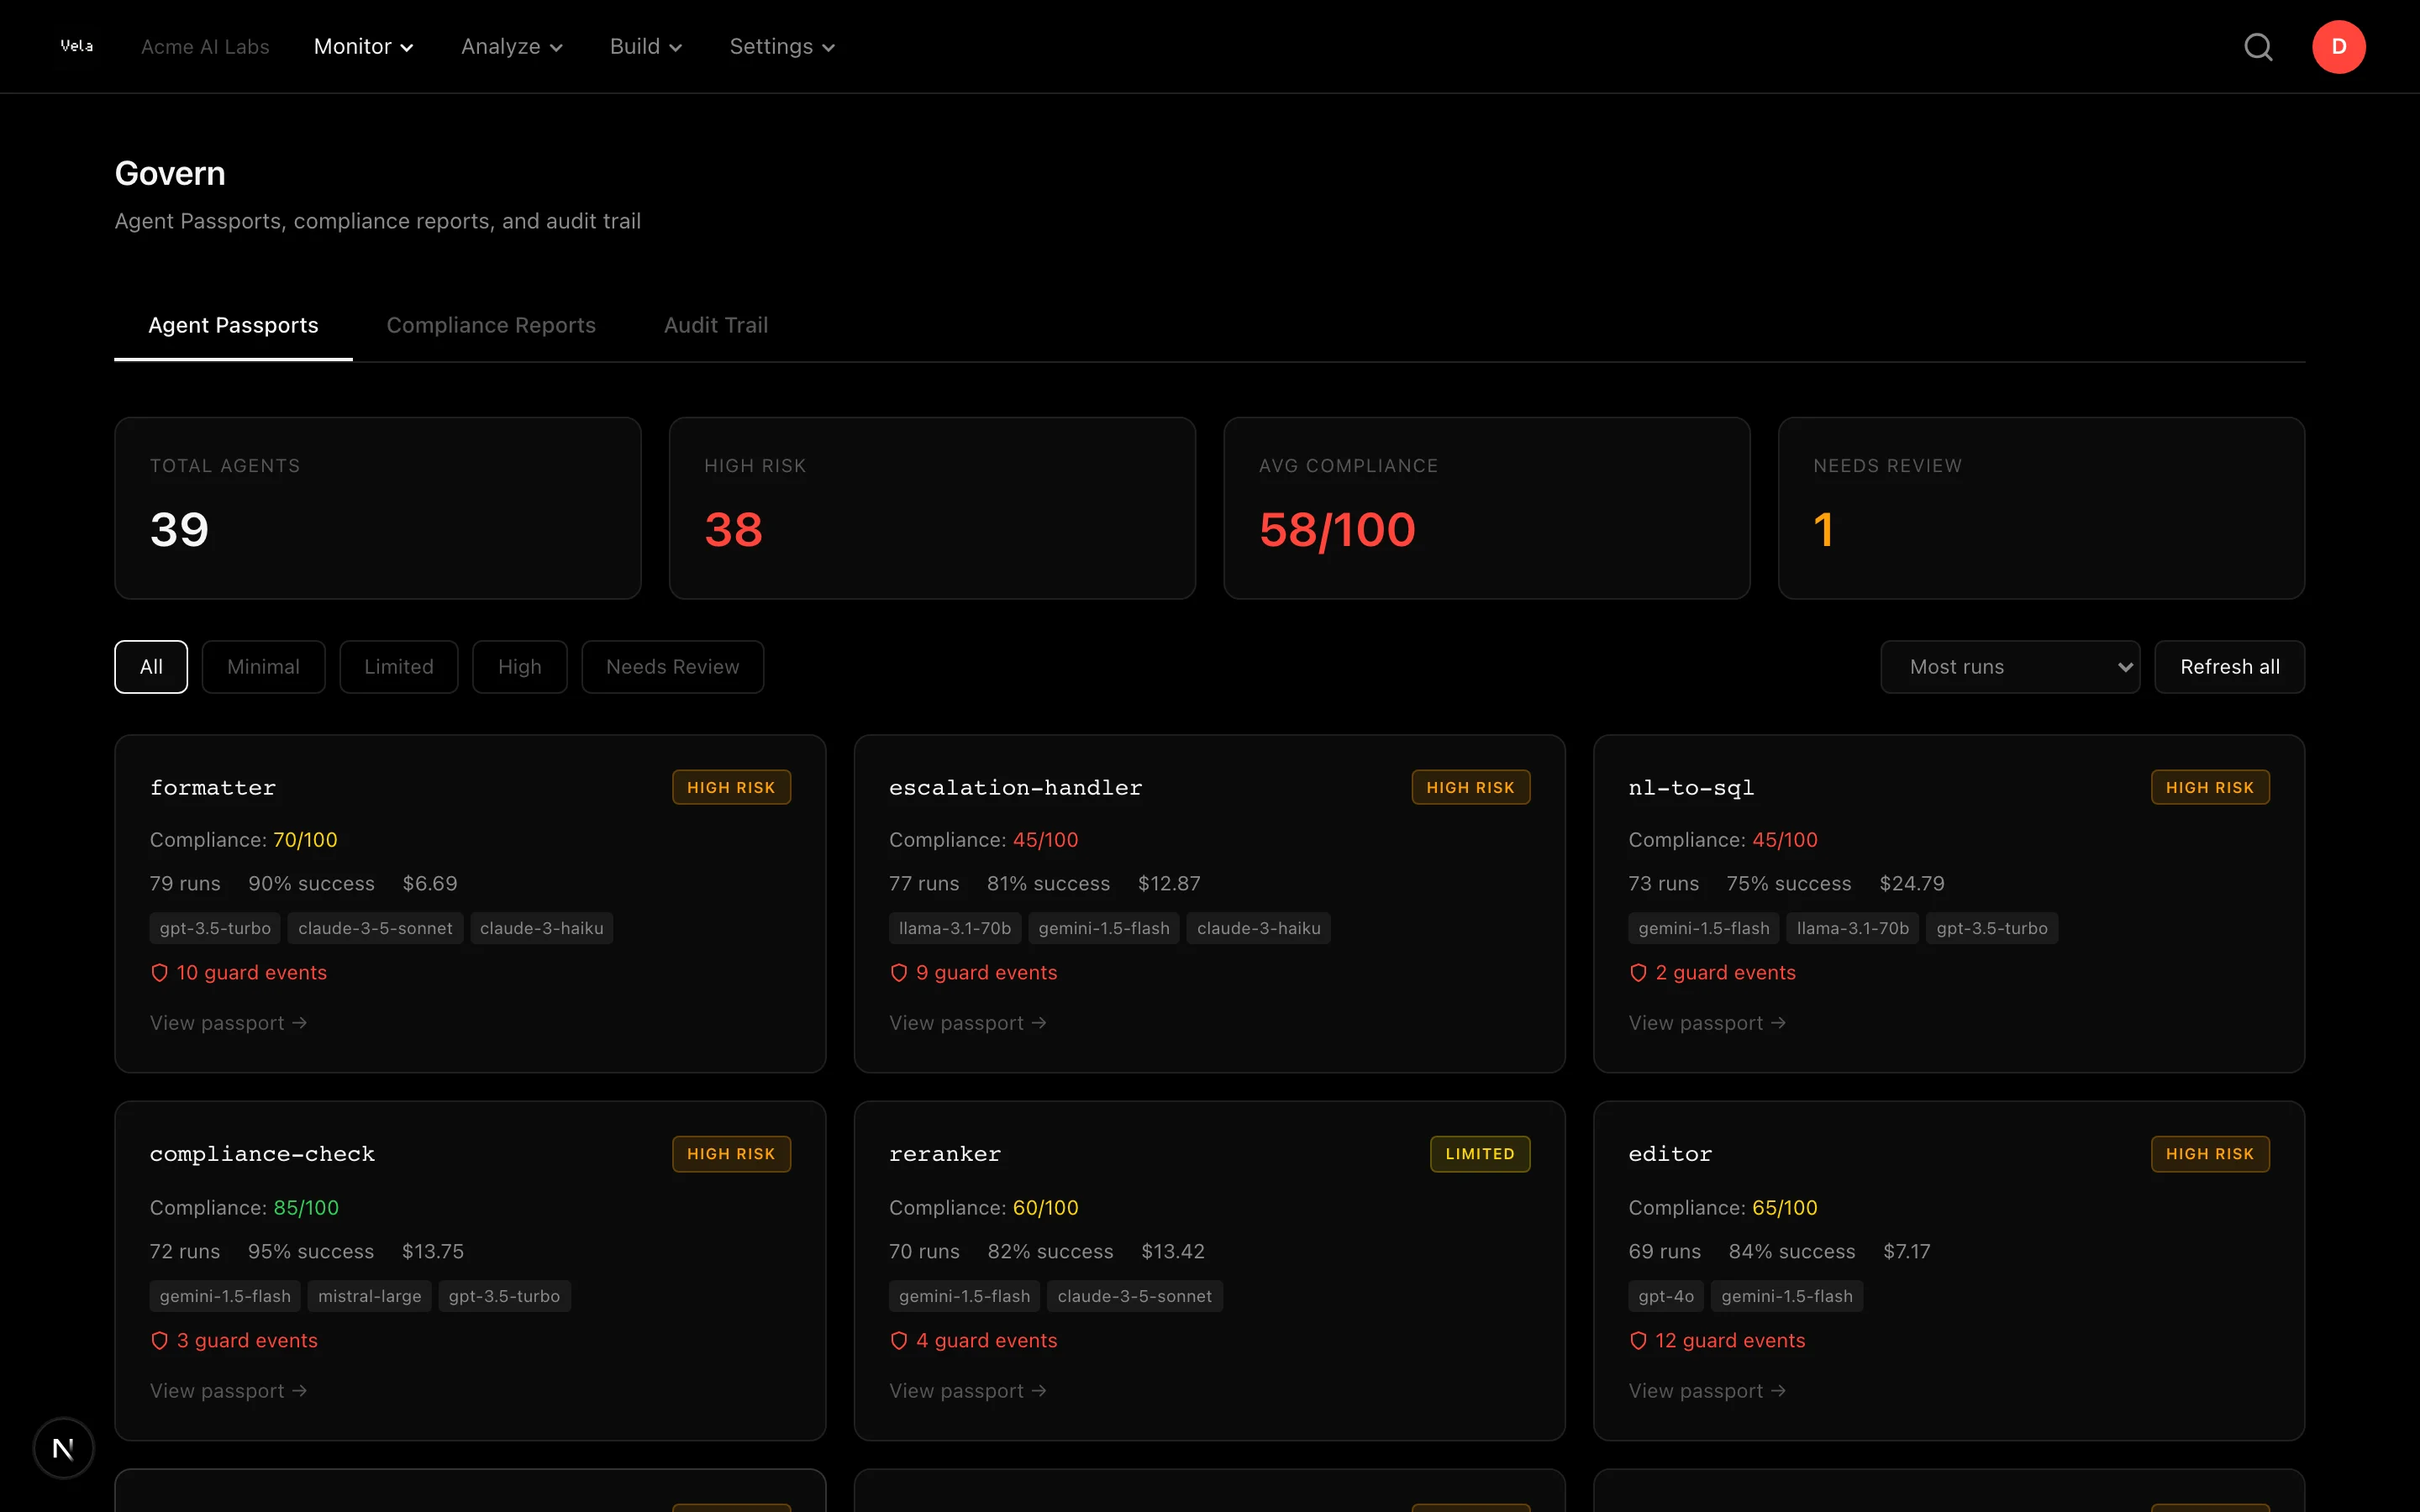This screenshot has width=2420, height=1512.
Task: Open the search magnifier
Action: (x=2258, y=46)
